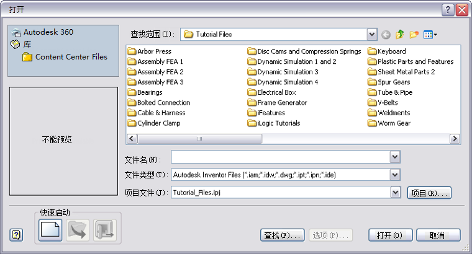Select Autodesk 360 in the sidebar
472x254 pixels.
(x=48, y=32)
